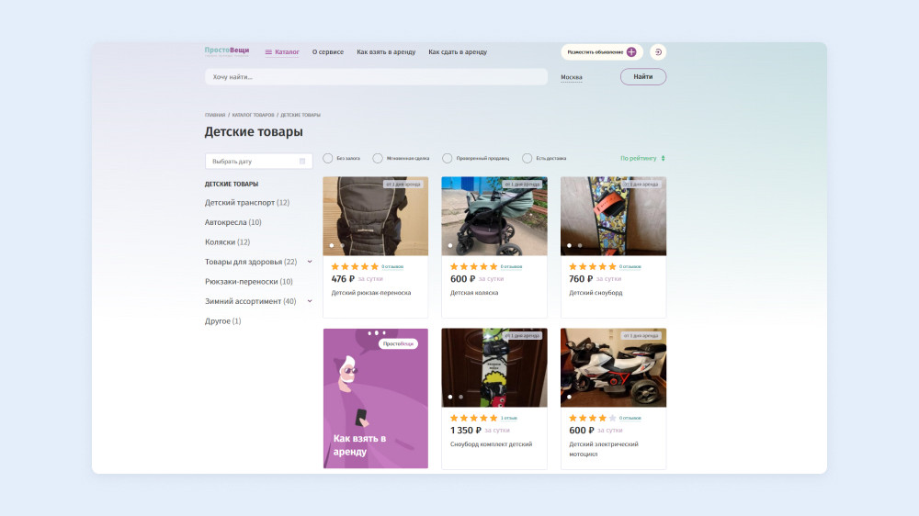Viewport: 919px width, 516px height.
Task: Open the ПростоВещи logo home link
Action: (x=227, y=51)
